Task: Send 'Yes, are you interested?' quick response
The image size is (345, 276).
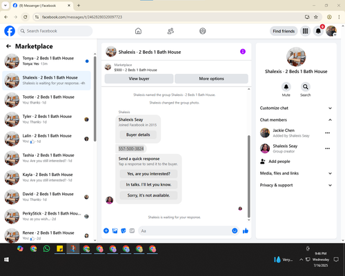Action: tap(148, 174)
